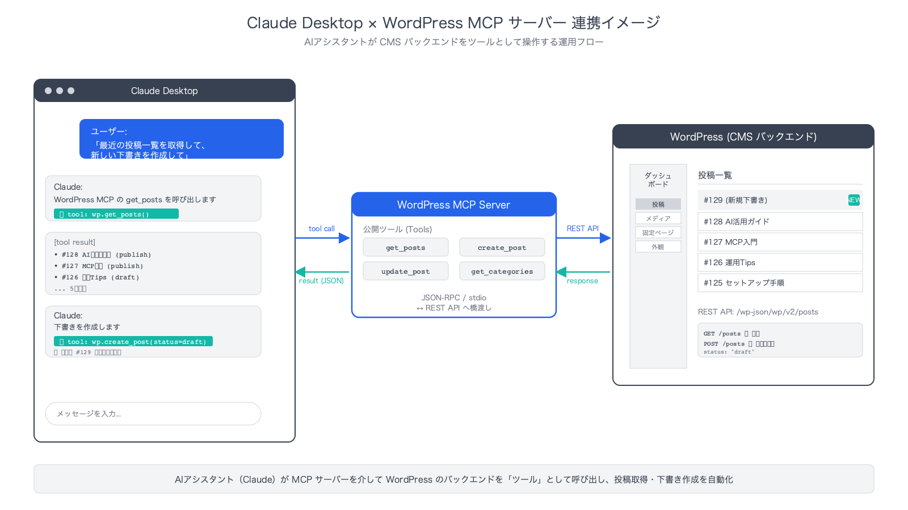Click the #128 (publish) line in tool result
The height and width of the screenshot is (510, 908).
(103, 255)
